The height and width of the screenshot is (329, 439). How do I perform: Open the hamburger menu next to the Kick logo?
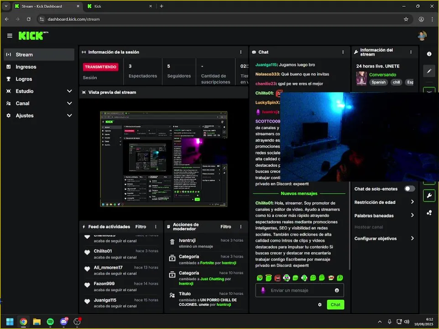point(10,36)
